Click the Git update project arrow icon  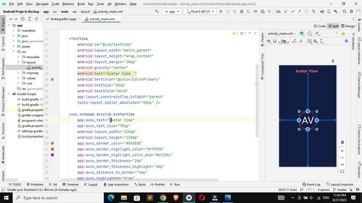pos(286,11)
